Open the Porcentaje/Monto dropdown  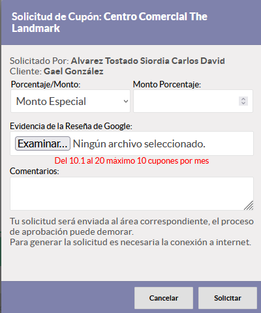click(x=70, y=101)
